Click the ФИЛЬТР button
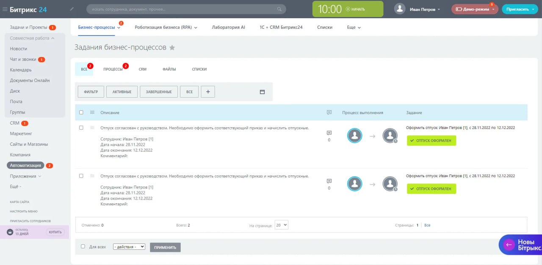The image size is (542, 265). coord(91,92)
